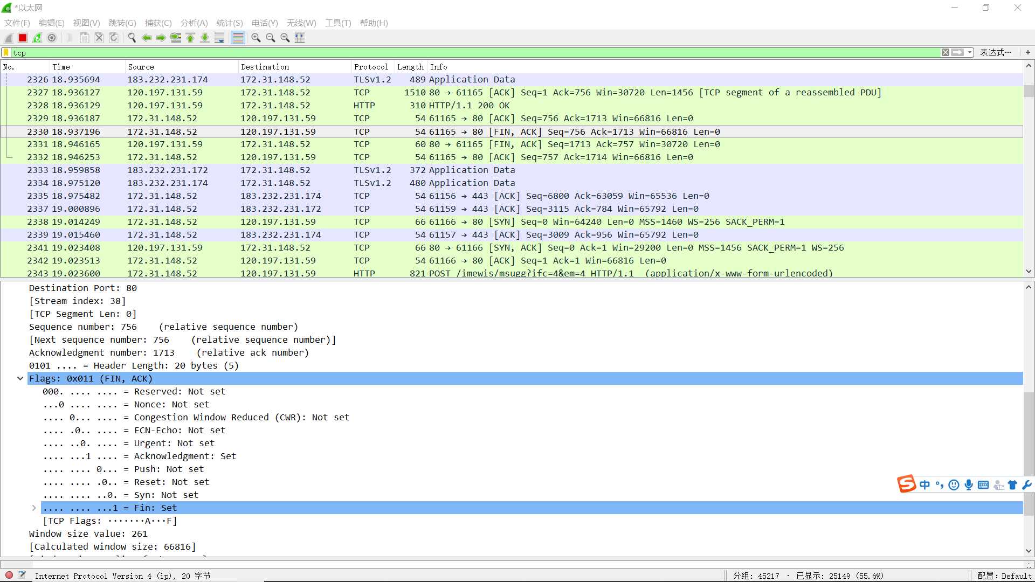This screenshot has height=582, width=1035.
Task: Zoom out main window text
Action: pos(271,38)
